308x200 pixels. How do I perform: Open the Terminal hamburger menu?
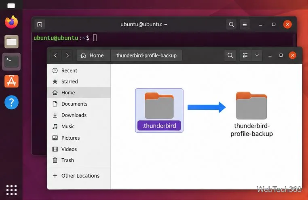245,24
